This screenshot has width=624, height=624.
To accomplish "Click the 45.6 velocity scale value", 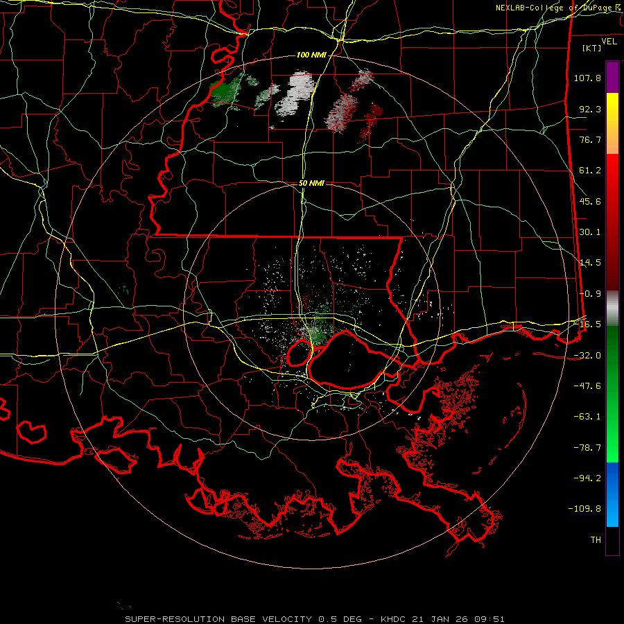I will pos(590,201).
